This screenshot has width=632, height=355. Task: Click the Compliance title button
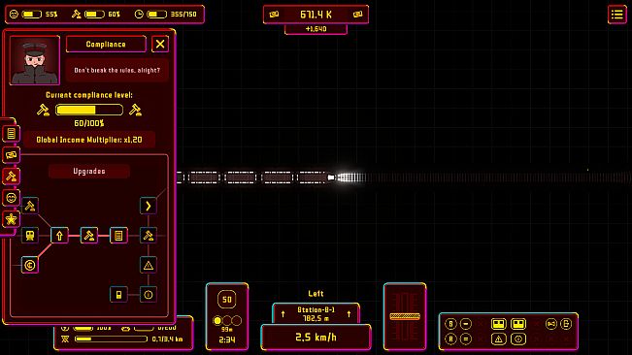[106, 45]
